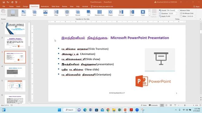202x113 pixels.
Task: Click the Redo icon in quick access toolbar
Action: (12, 2)
